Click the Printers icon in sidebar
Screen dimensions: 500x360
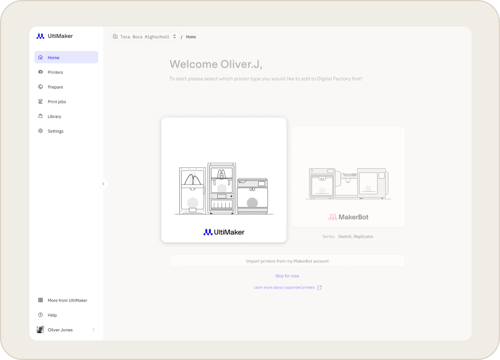[40, 72]
